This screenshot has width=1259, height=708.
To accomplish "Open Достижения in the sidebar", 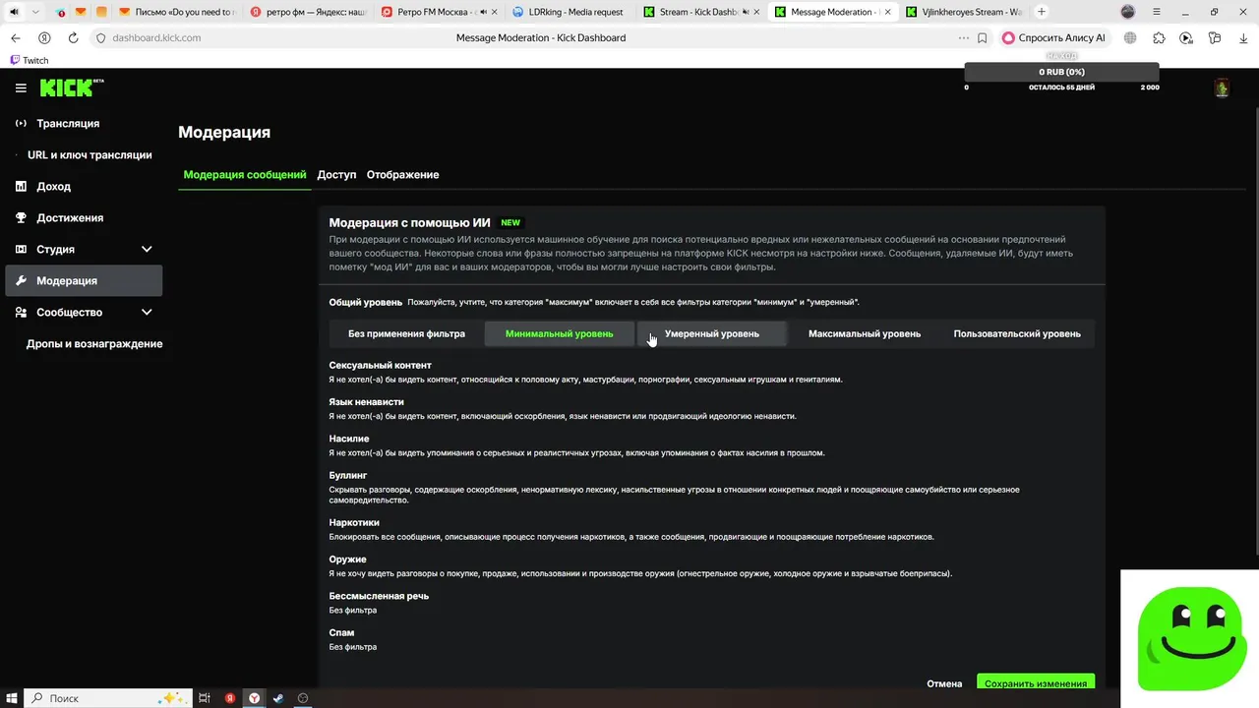I will click(x=70, y=217).
